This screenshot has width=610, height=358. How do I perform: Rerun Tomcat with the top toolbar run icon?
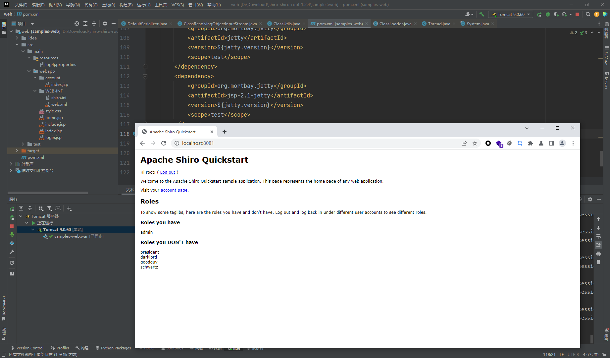539,14
